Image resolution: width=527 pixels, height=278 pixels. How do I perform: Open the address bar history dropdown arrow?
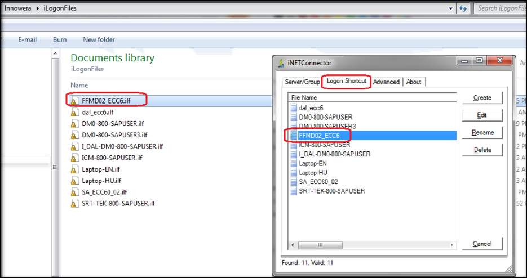tap(451, 8)
